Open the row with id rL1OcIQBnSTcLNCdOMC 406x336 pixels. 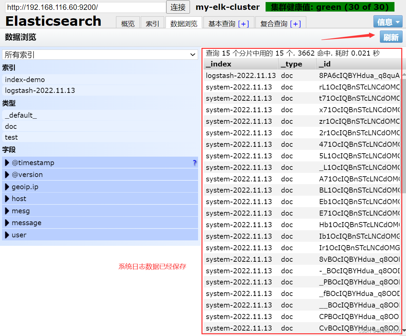(x=302, y=87)
